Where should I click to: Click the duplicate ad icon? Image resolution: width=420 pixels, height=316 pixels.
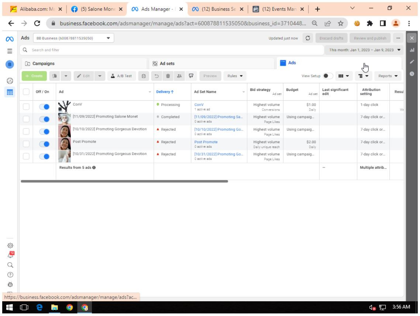(x=55, y=76)
